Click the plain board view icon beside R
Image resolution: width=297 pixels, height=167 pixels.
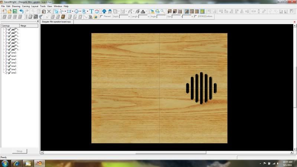180,12
